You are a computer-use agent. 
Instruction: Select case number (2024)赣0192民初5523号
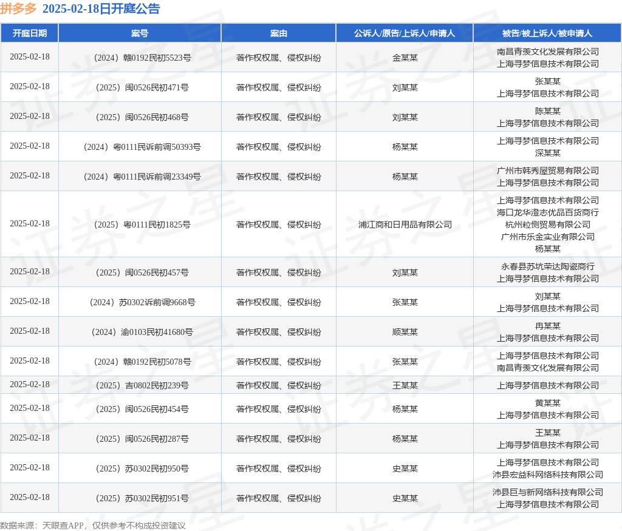(x=142, y=58)
